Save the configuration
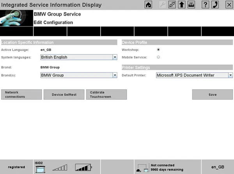Viewport: 234px width, 174px height. pos(213,95)
